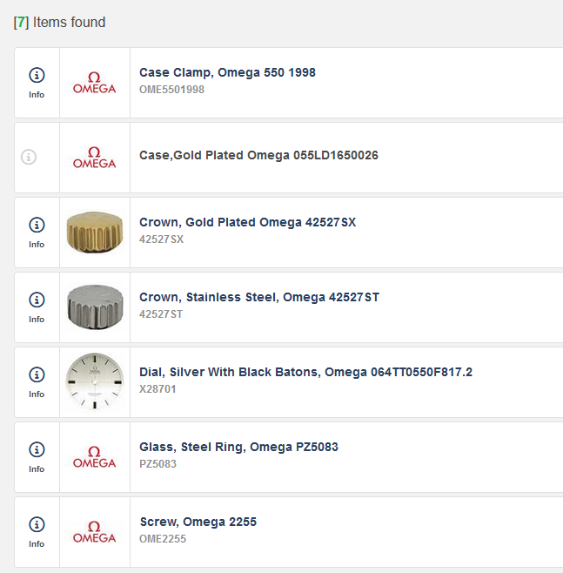
Task: Show Info for Gold Plated Crown 42527SX
Action: coord(37,232)
